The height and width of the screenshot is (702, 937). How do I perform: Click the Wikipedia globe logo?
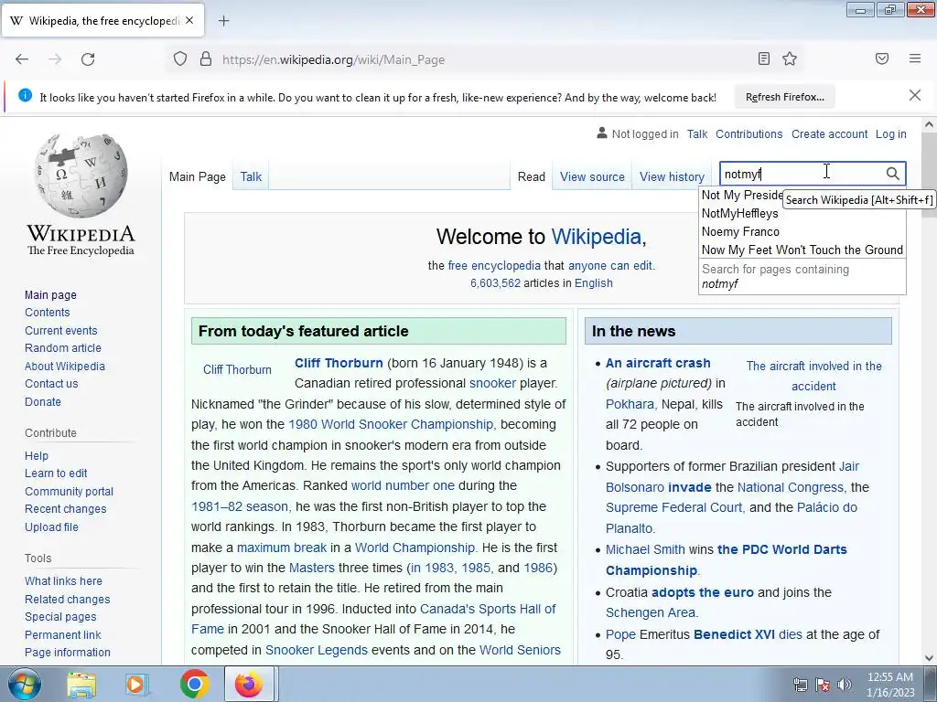pyautogui.click(x=81, y=175)
